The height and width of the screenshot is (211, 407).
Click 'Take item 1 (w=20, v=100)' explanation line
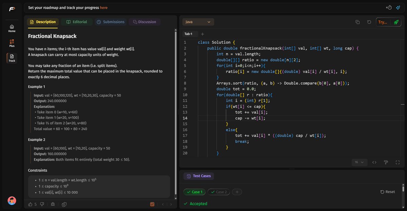coord(58,118)
